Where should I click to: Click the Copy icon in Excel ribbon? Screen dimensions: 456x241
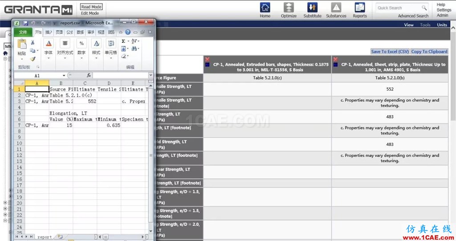33,51
